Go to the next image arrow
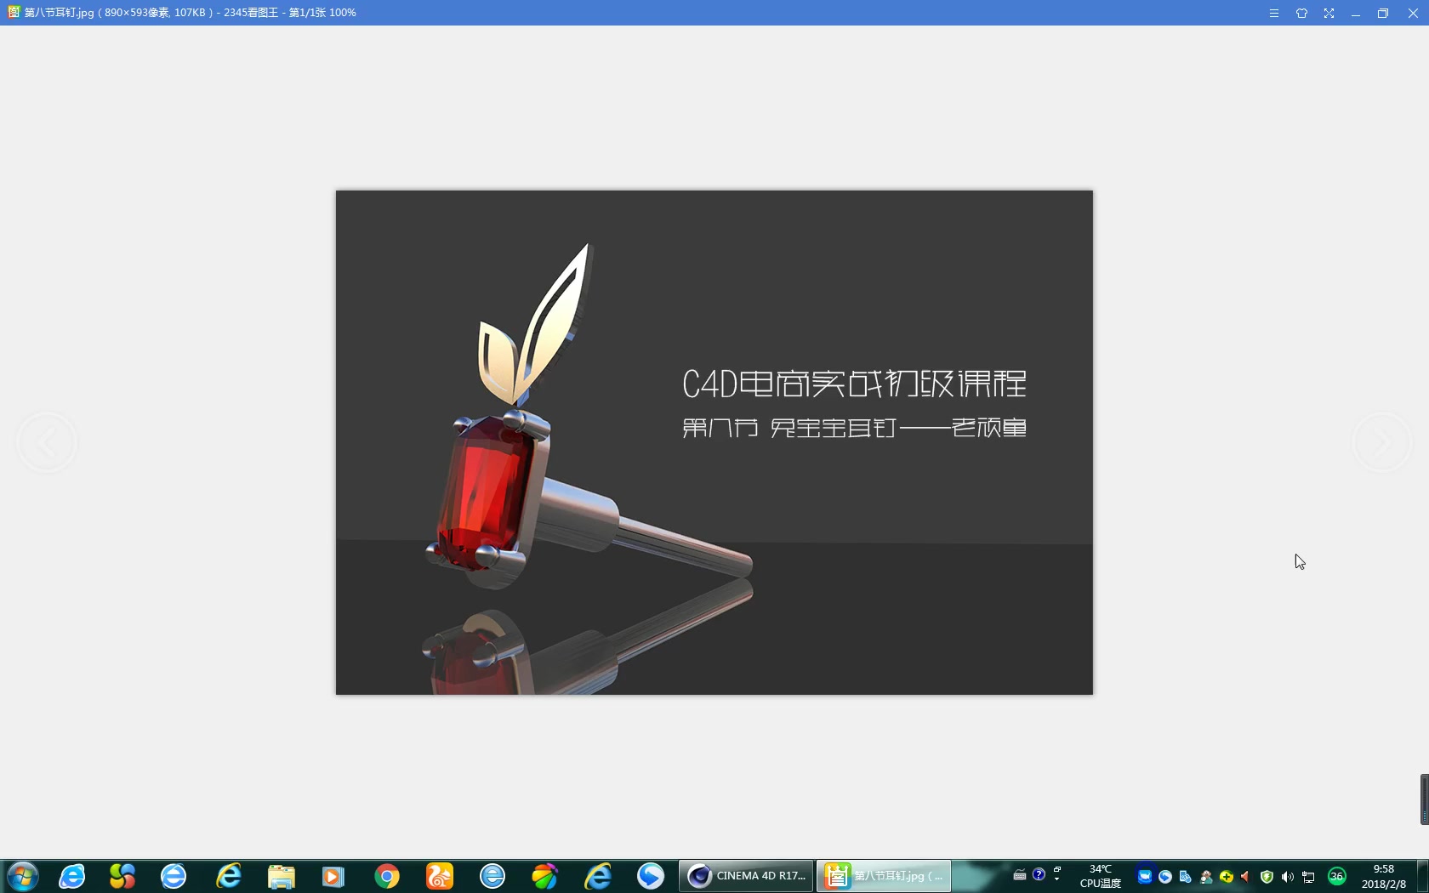This screenshot has width=1429, height=893. click(x=1382, y=442)
